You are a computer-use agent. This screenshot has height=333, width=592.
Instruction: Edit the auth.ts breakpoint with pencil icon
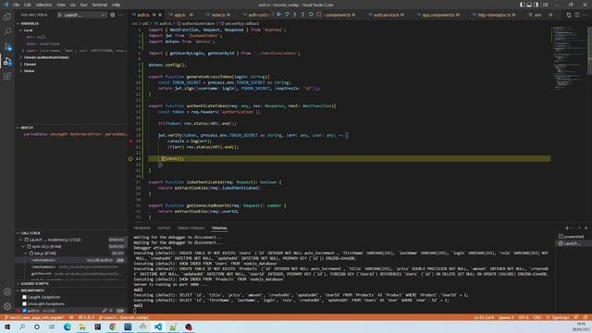105,311
